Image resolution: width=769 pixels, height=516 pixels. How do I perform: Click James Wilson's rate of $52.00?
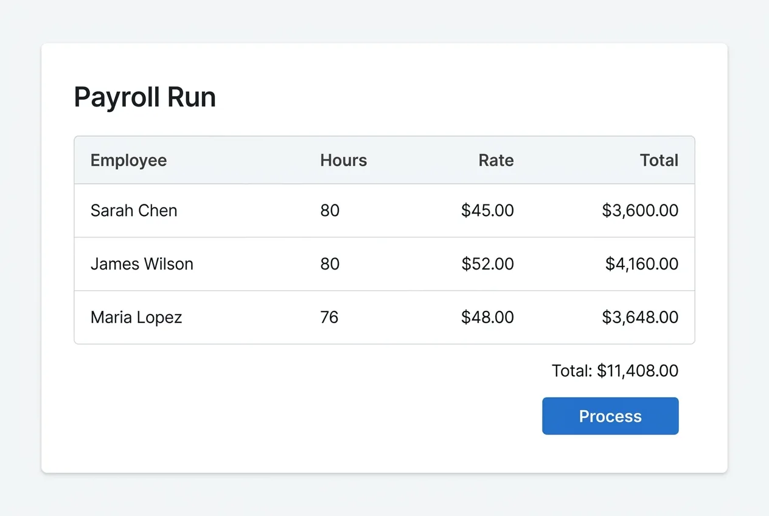(x=487, y=263)
